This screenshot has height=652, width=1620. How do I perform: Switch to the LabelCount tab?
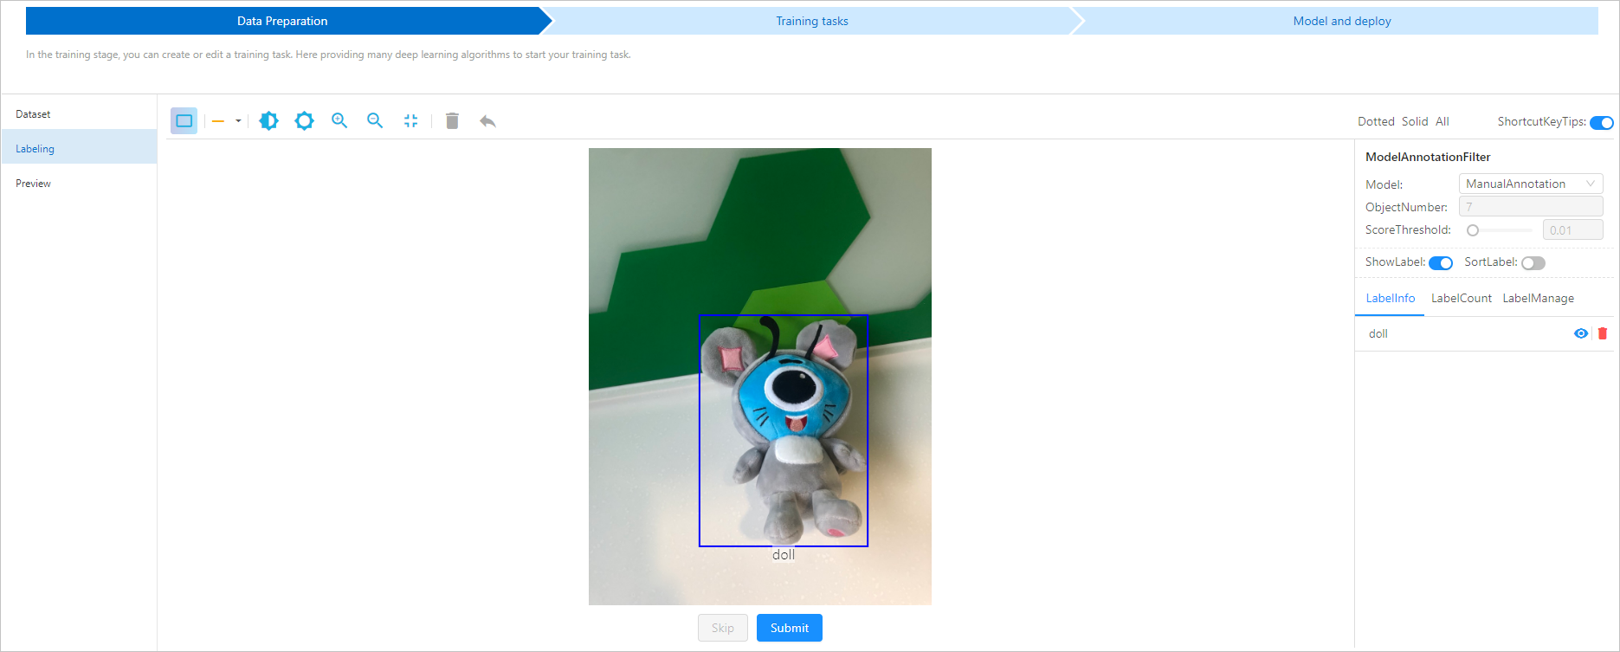(1462, 298)
